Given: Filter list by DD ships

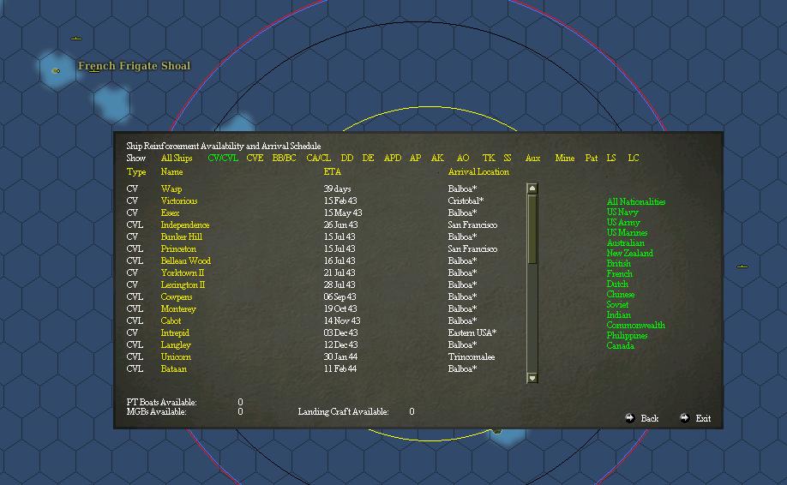Looking at the screenshot, I should (x=347, y=158).
